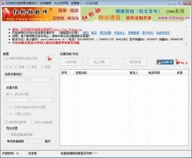Screen dimensions: 192x158
Task: Click the 导出数据 button
Action: [x=135, y=62]
